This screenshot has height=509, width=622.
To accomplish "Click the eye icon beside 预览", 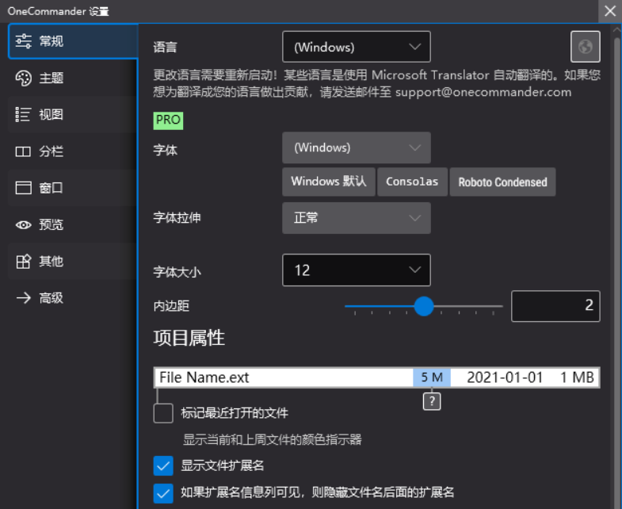I will click(x=24, y=225).
